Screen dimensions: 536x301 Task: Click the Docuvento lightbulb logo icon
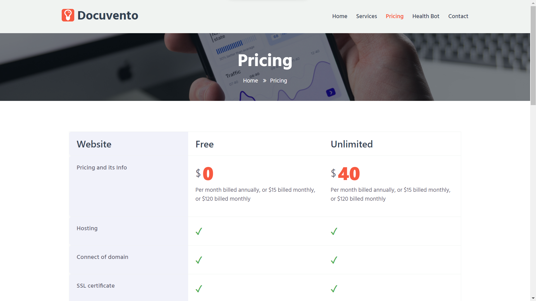pyautogui.click(x=68, y=15)
